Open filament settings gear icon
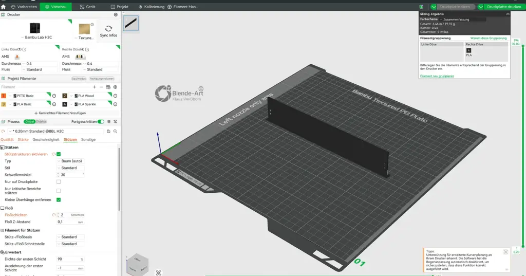 point(116,87)
